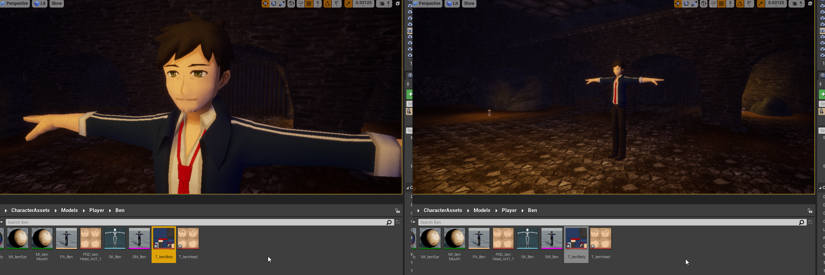Go to Models folder in right breadcrumb
825x275 pixels.
click(482, 210)
